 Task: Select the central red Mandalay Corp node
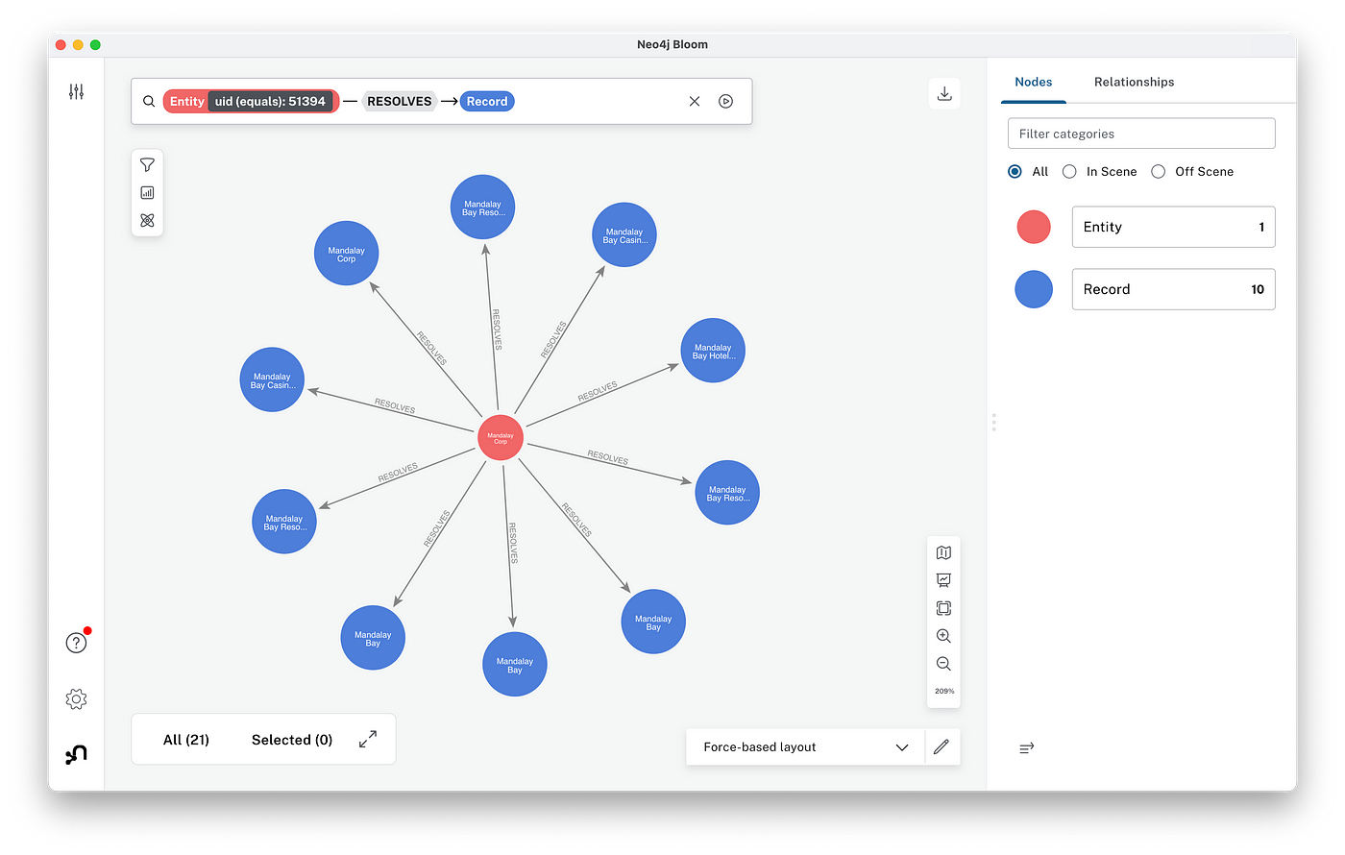coord(501,438)
